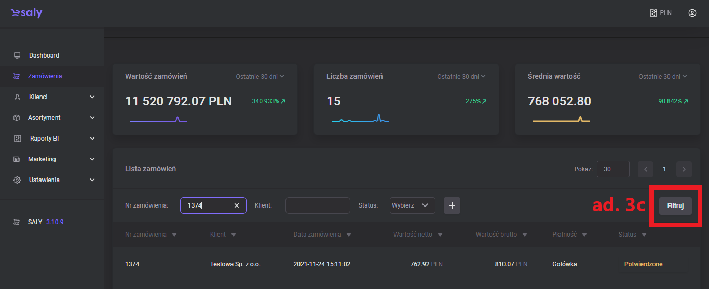Go to the previous page arrow
709x289 pixels.
(646, 169)
